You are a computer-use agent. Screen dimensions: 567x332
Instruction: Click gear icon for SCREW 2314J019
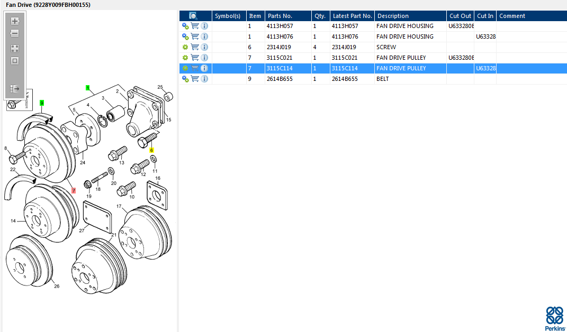pos(185,47)
